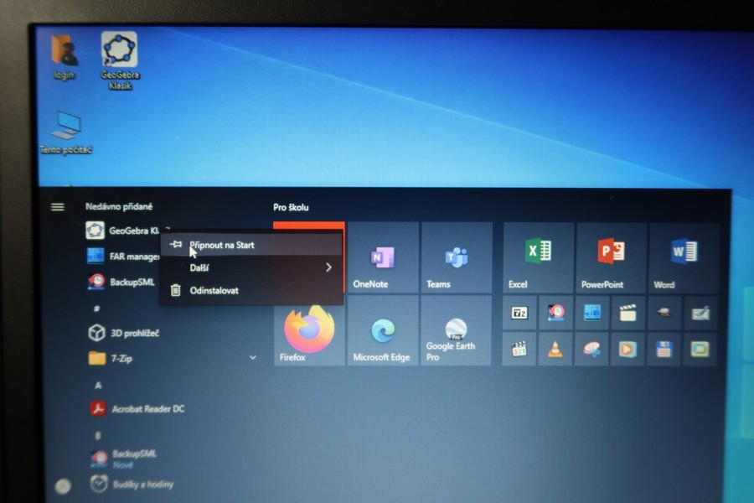This screenshot has width=754, height=503.
Task: Click the B letter header in app list
Action: [x=98, y=436]
